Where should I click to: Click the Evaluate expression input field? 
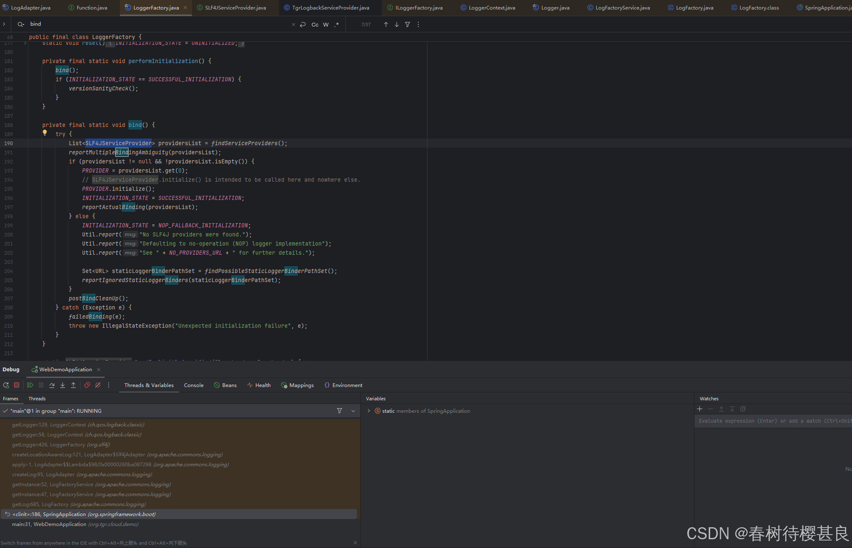pos(773,421)
